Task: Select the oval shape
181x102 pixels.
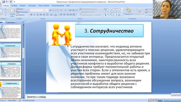Action: click(117, 9)
